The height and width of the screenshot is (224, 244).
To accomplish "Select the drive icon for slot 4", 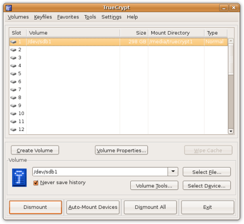I will pos(13,66).
